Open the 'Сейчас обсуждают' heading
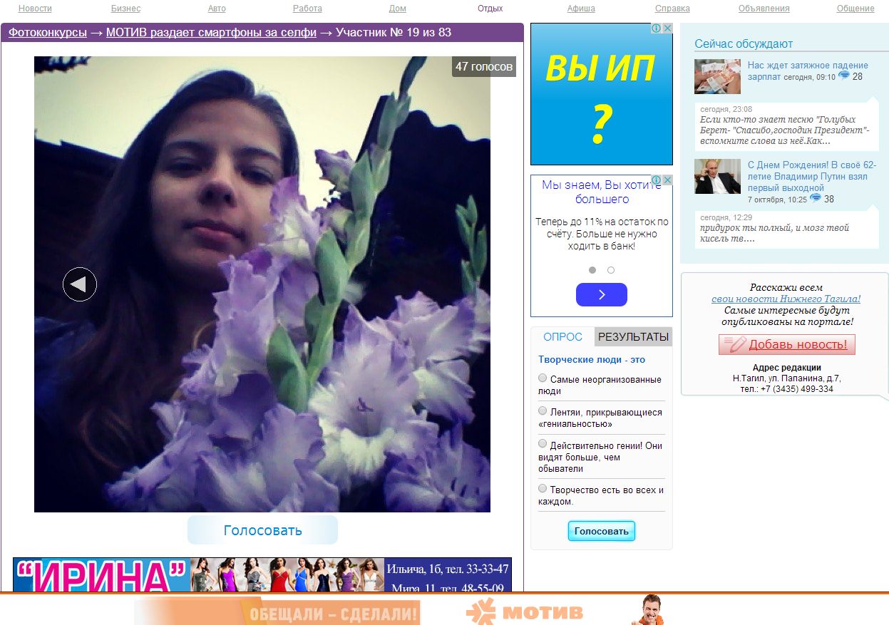 click(744, 44)
